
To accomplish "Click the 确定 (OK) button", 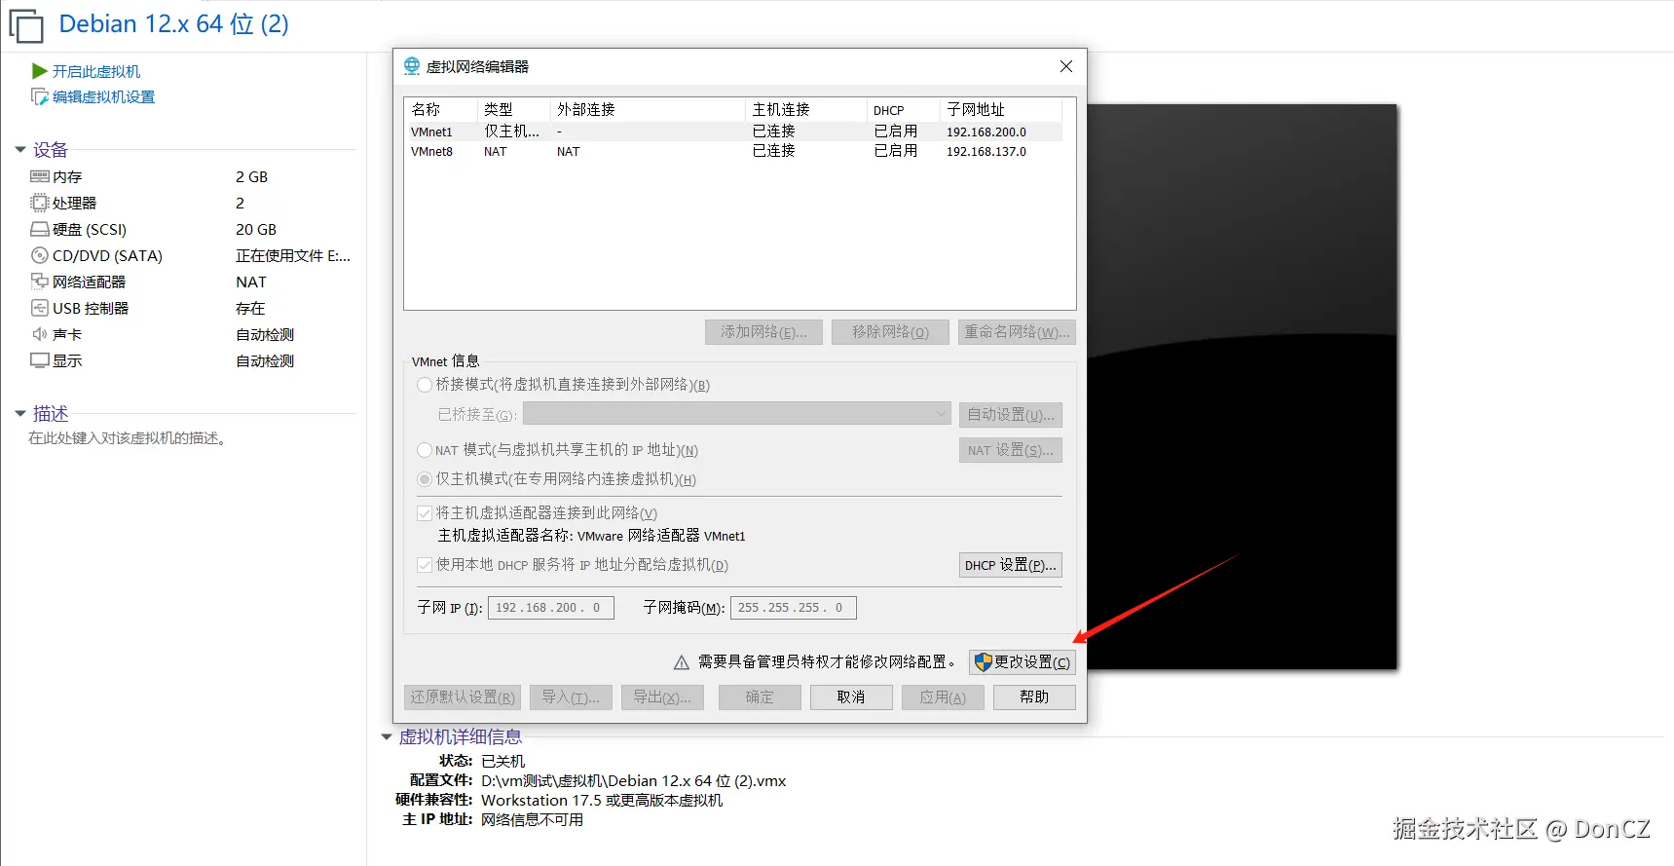I will (760, 697).
